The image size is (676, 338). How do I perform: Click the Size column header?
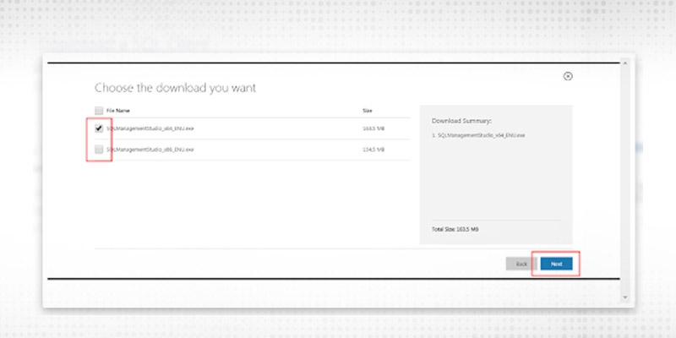tap(367, 111)
